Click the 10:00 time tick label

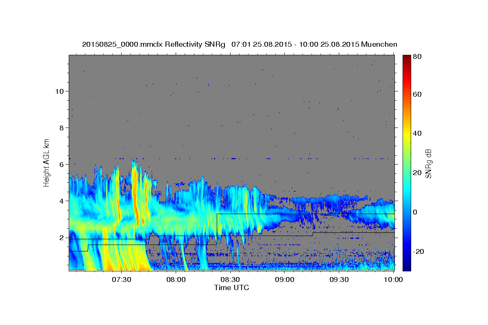pyautogui.click(x=394, y=279)
